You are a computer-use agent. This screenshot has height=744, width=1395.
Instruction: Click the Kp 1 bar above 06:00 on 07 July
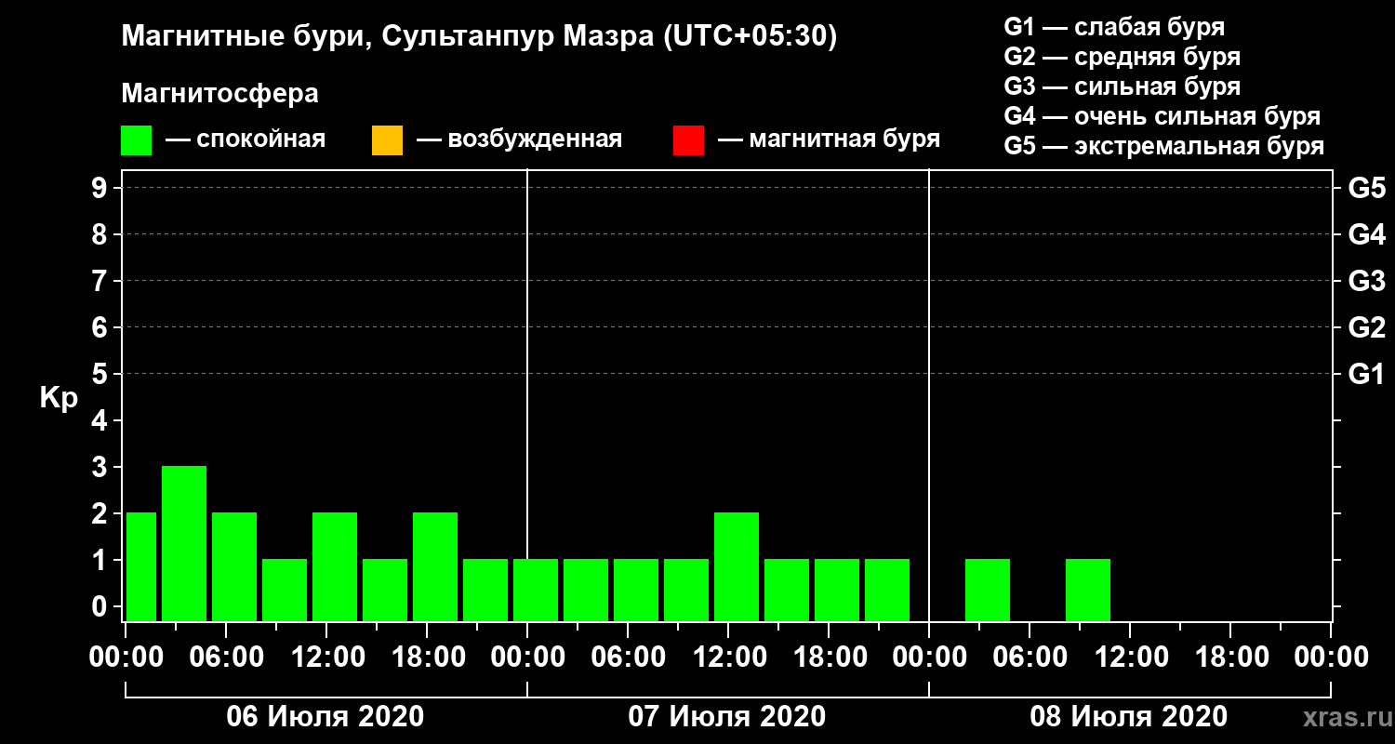click(x=636, y=590)
